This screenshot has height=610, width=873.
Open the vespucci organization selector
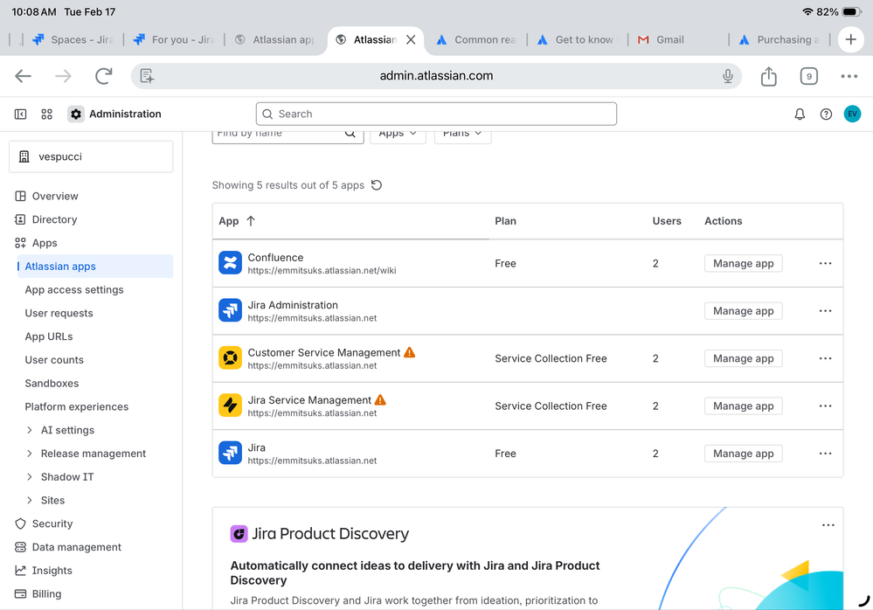91,156
